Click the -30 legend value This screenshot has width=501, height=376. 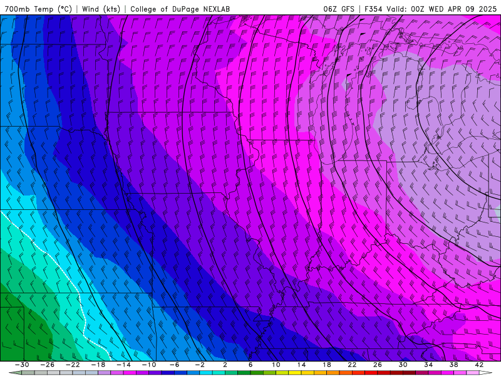point(22,365)
